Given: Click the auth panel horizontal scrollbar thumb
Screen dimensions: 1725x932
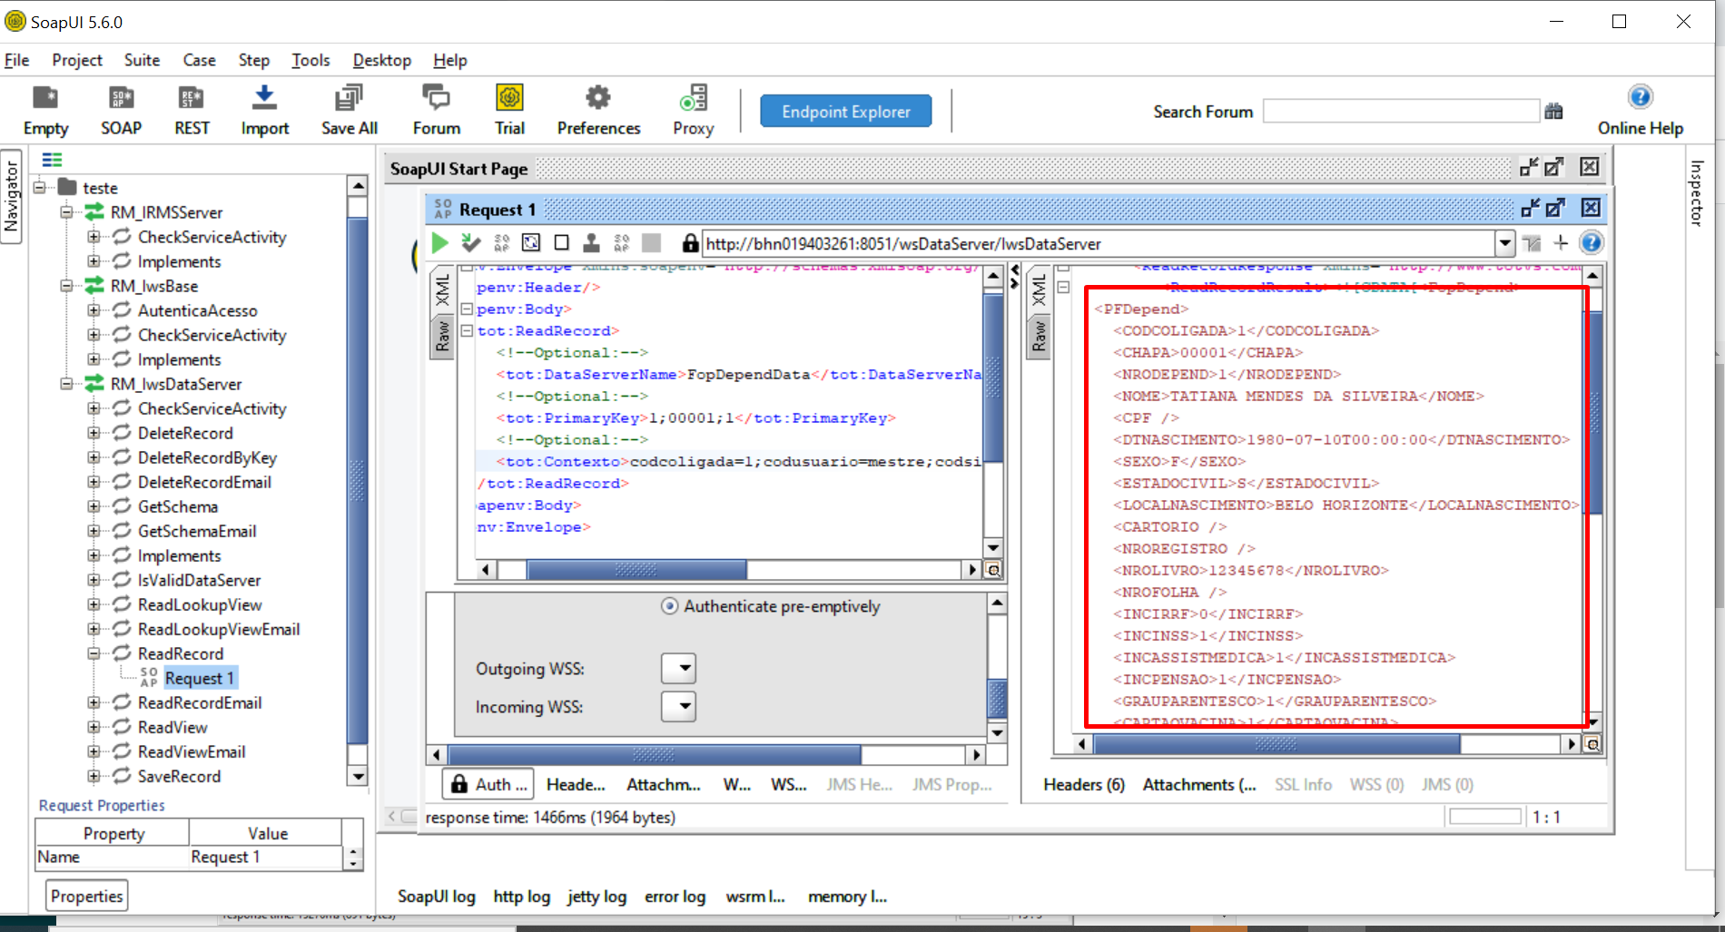Looking at the screenshot, I should point(655,755).
